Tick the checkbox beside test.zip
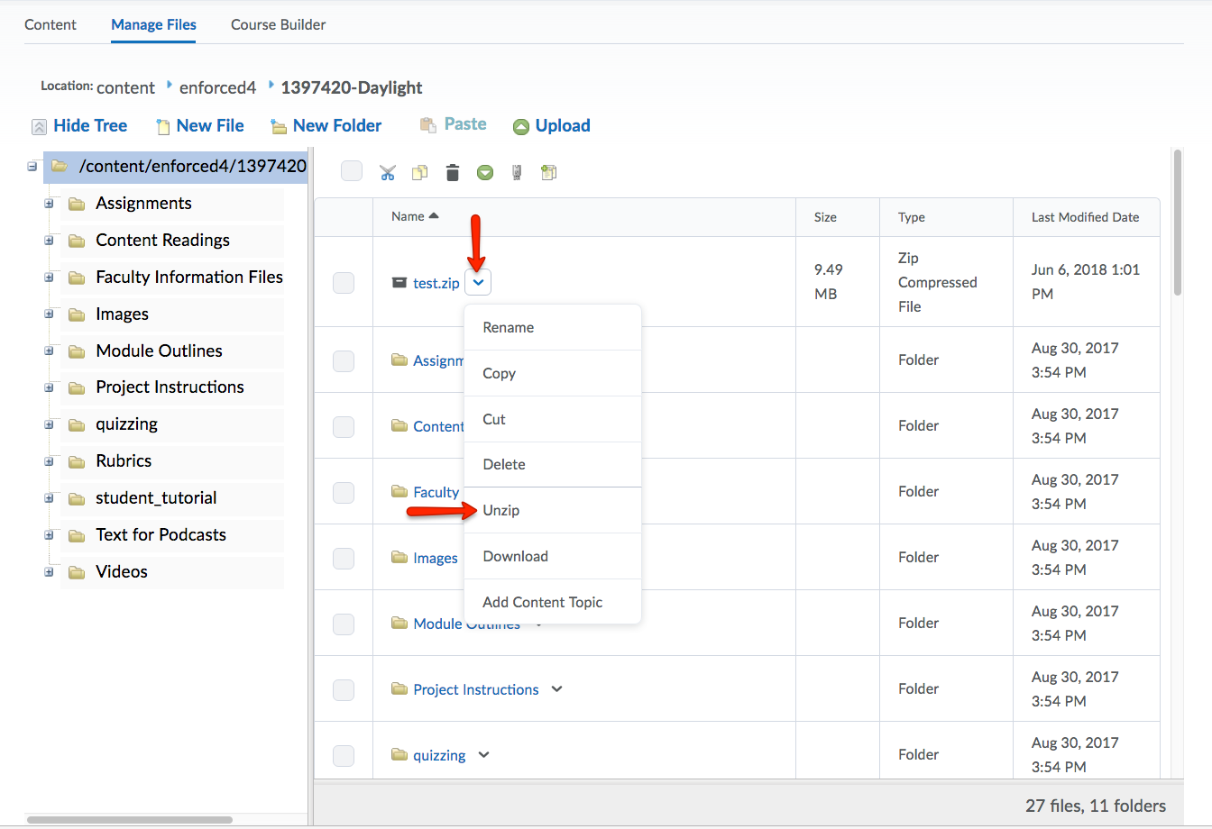The image size is (1212, 829). click(x=344, y=283)
